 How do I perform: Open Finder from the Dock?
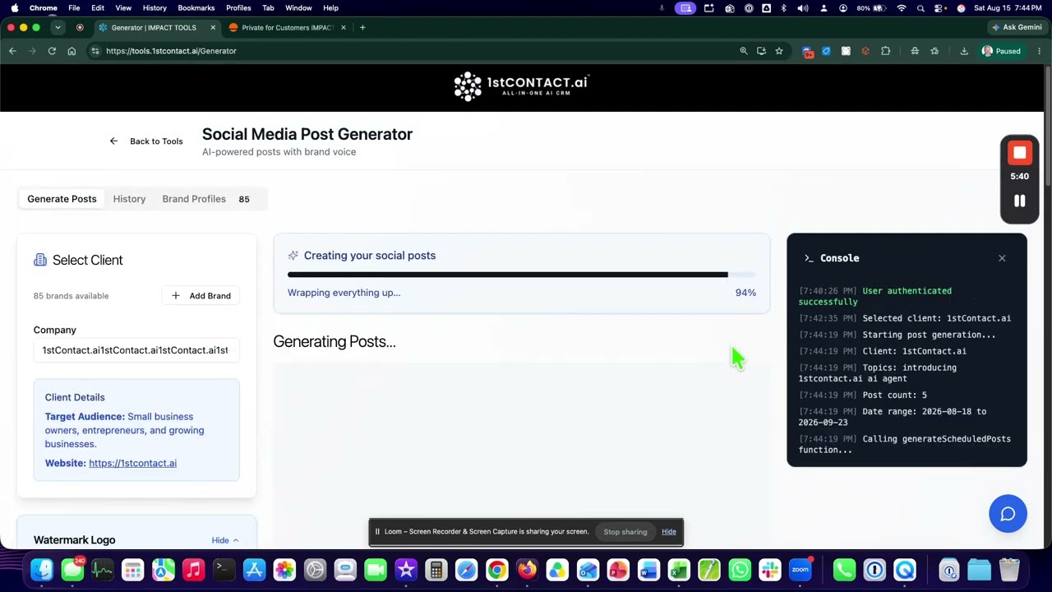pyautogui.click(x=42, y=570)
